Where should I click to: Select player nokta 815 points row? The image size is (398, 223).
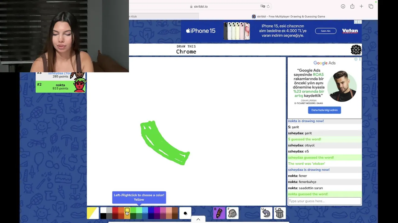[x=61, y=86]
